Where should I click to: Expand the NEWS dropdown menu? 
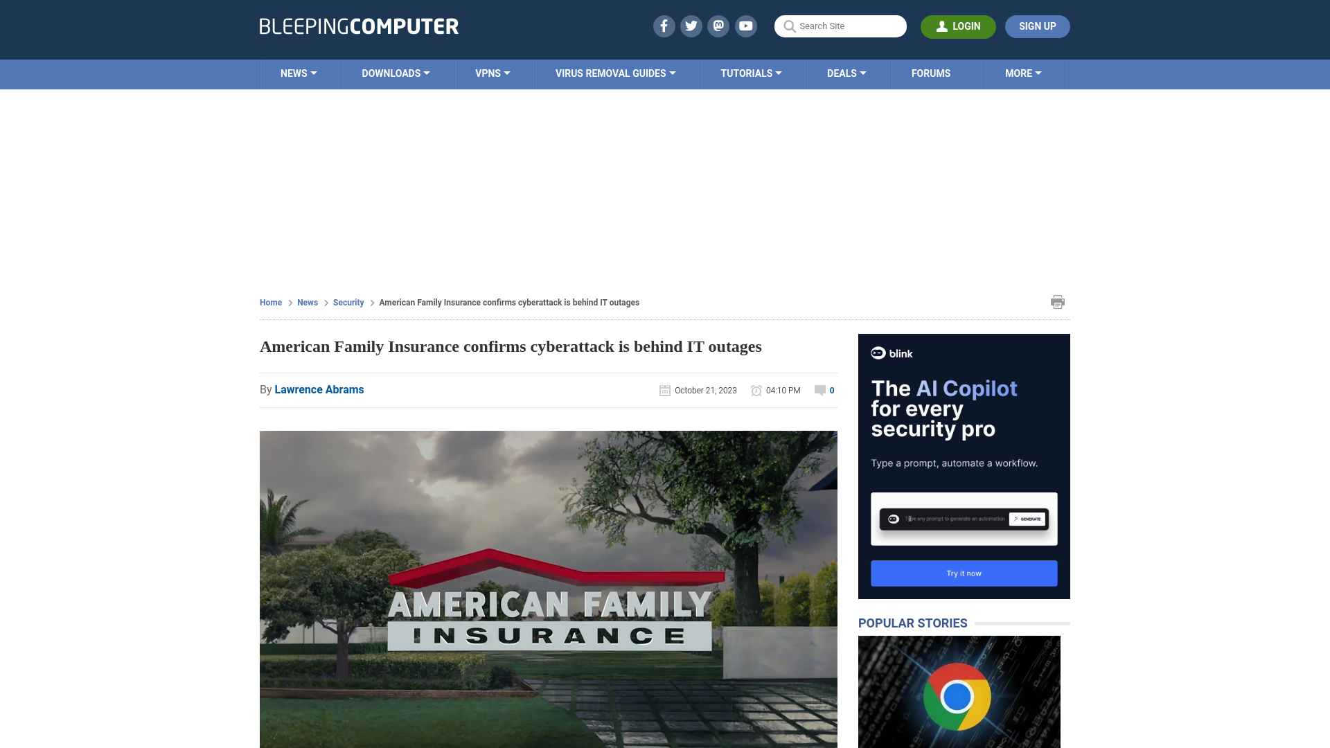pyautogui.click(x=299, y=73)
